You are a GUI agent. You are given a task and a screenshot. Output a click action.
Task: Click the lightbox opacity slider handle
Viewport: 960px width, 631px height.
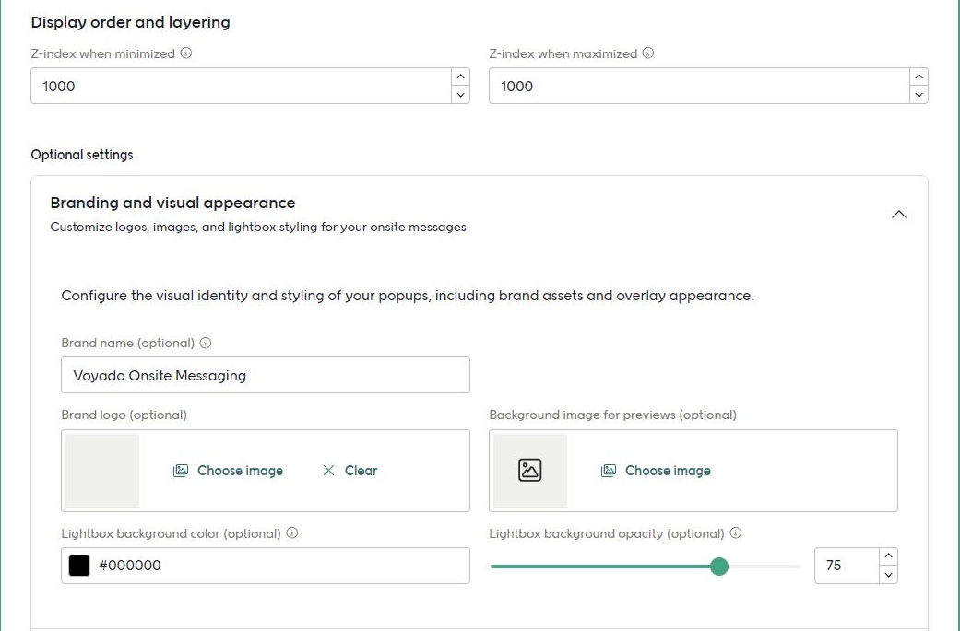tap(719, 567)
